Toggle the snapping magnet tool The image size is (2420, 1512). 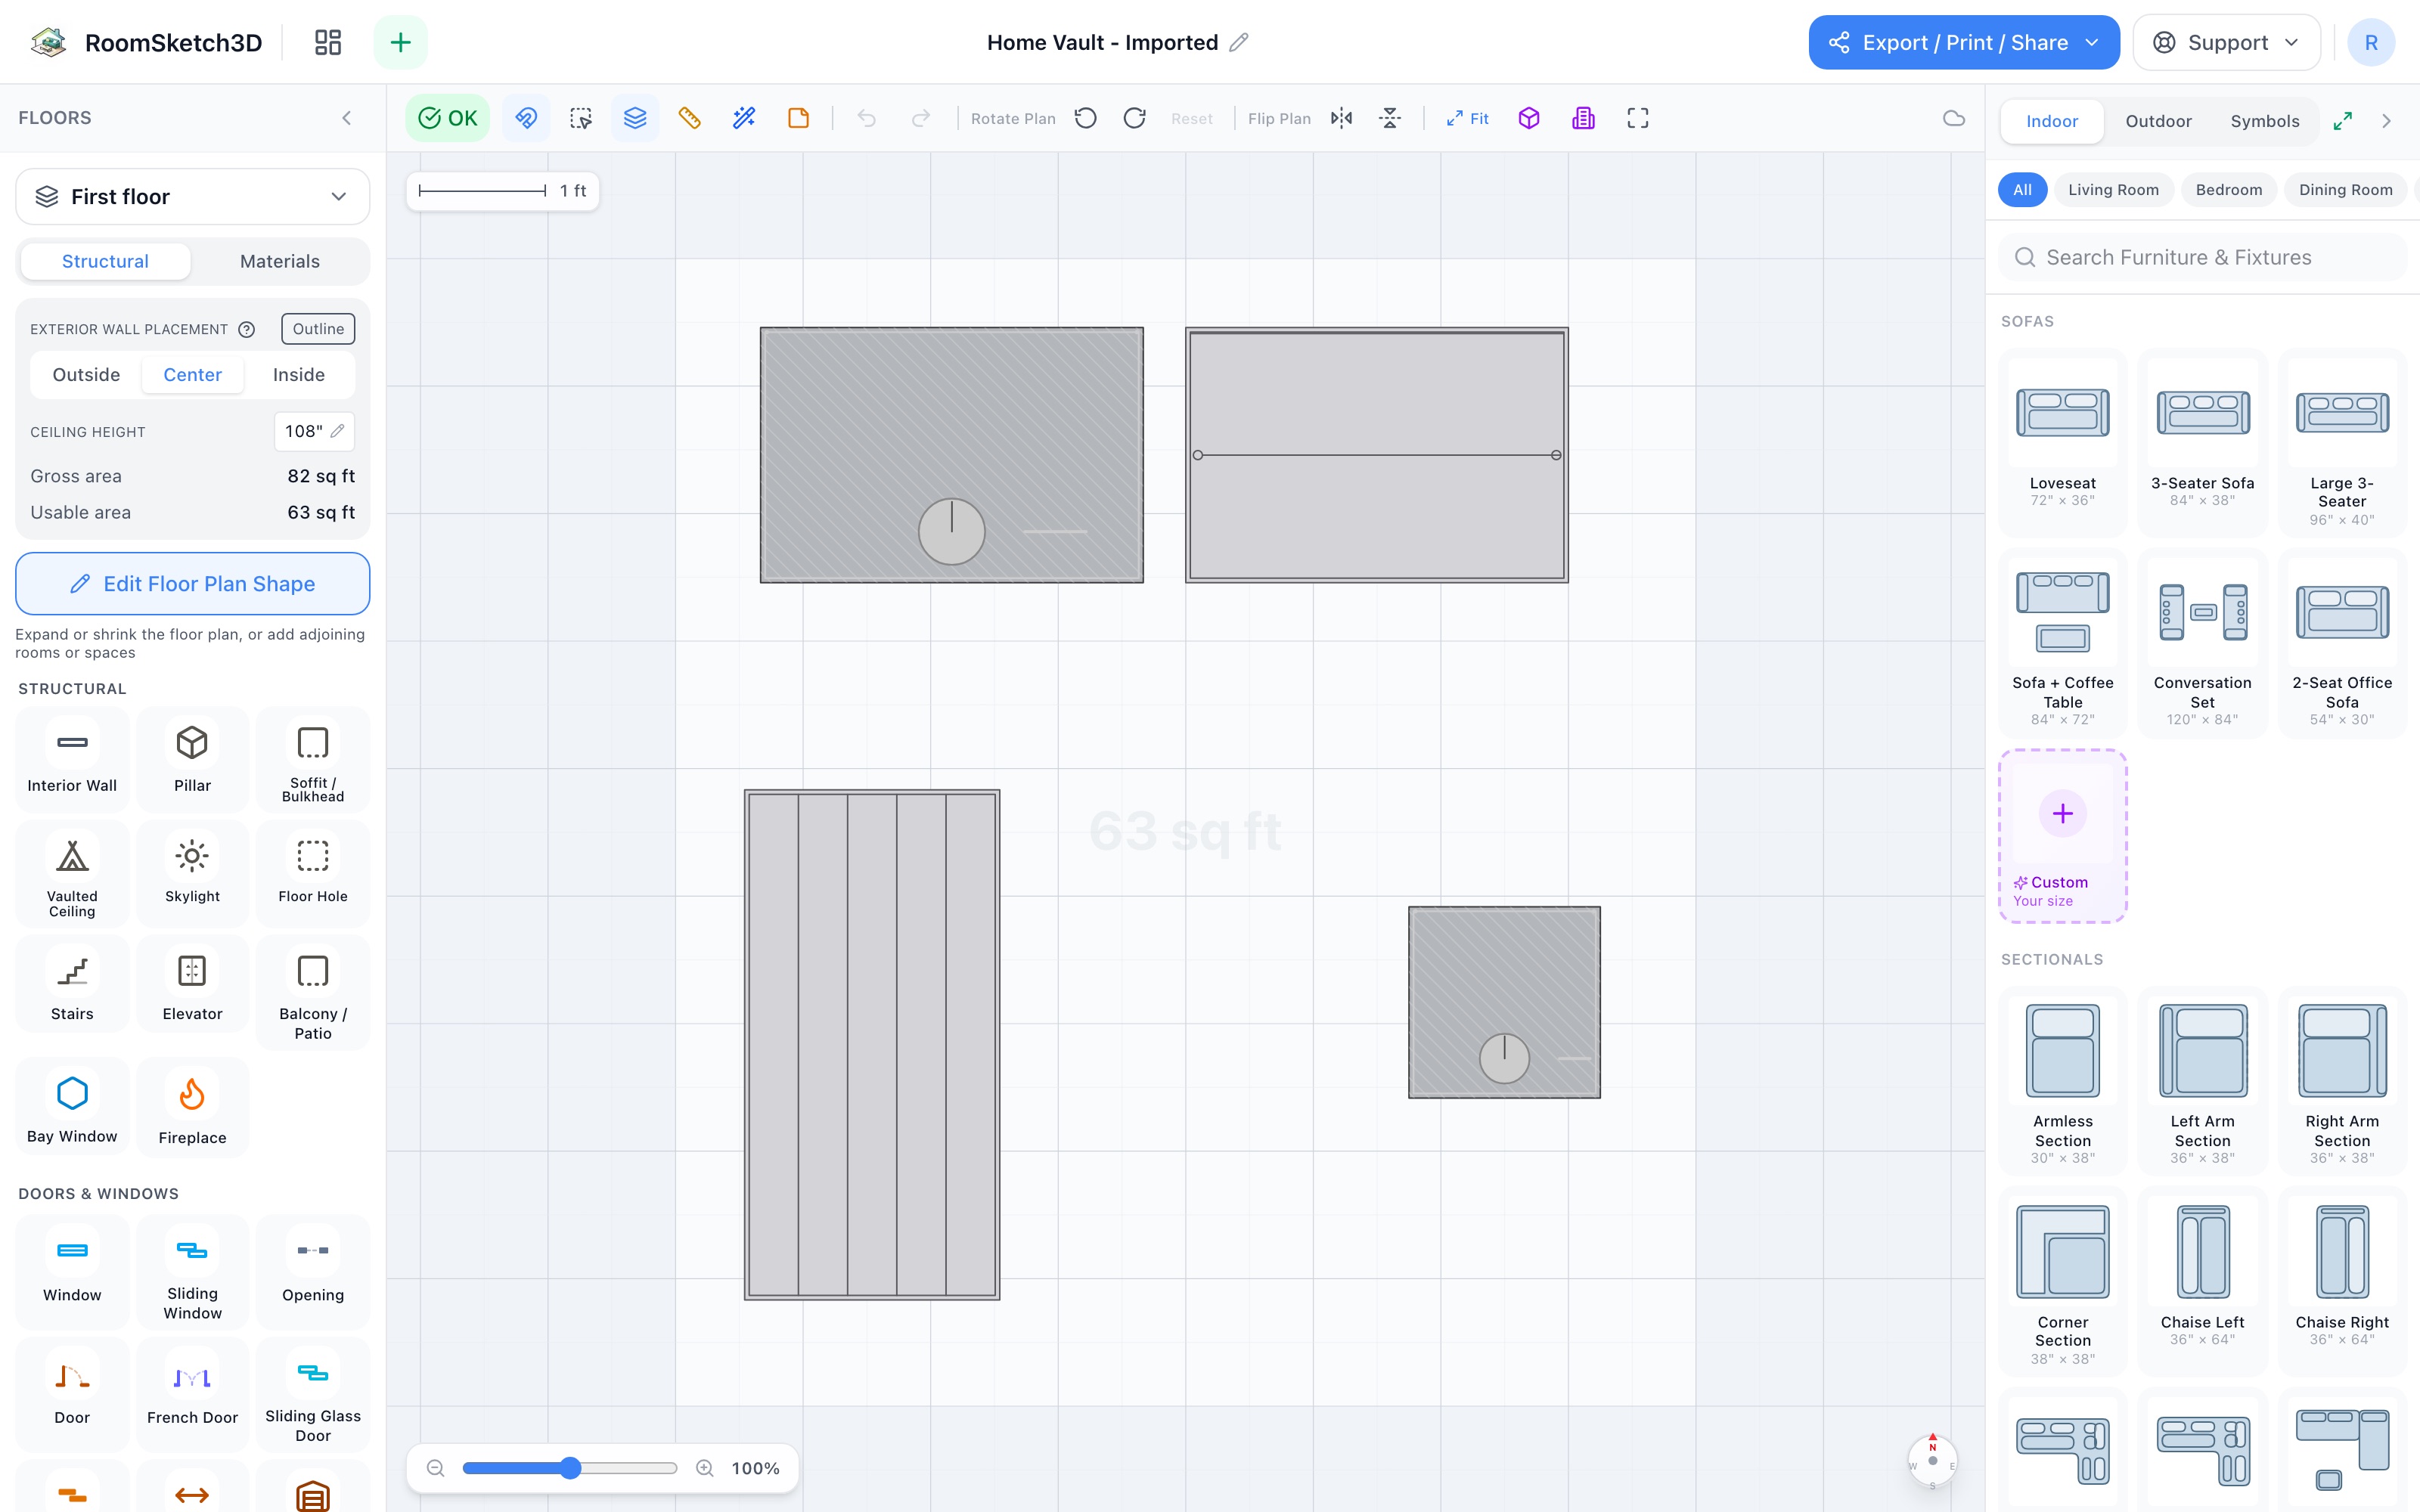pos(526,118)
